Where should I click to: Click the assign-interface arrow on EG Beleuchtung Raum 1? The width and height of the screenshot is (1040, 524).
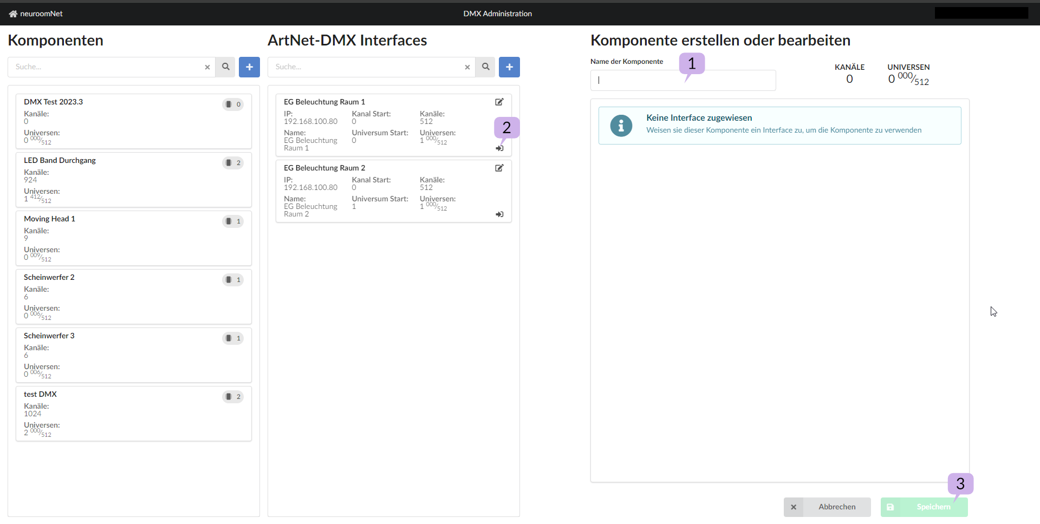499,148
